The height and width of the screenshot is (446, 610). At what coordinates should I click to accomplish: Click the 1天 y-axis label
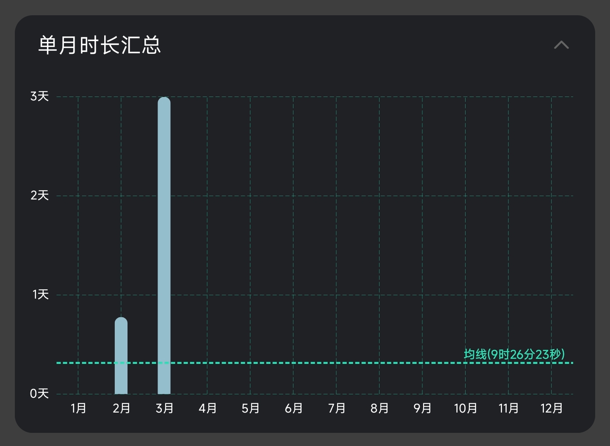coord(40,295)
